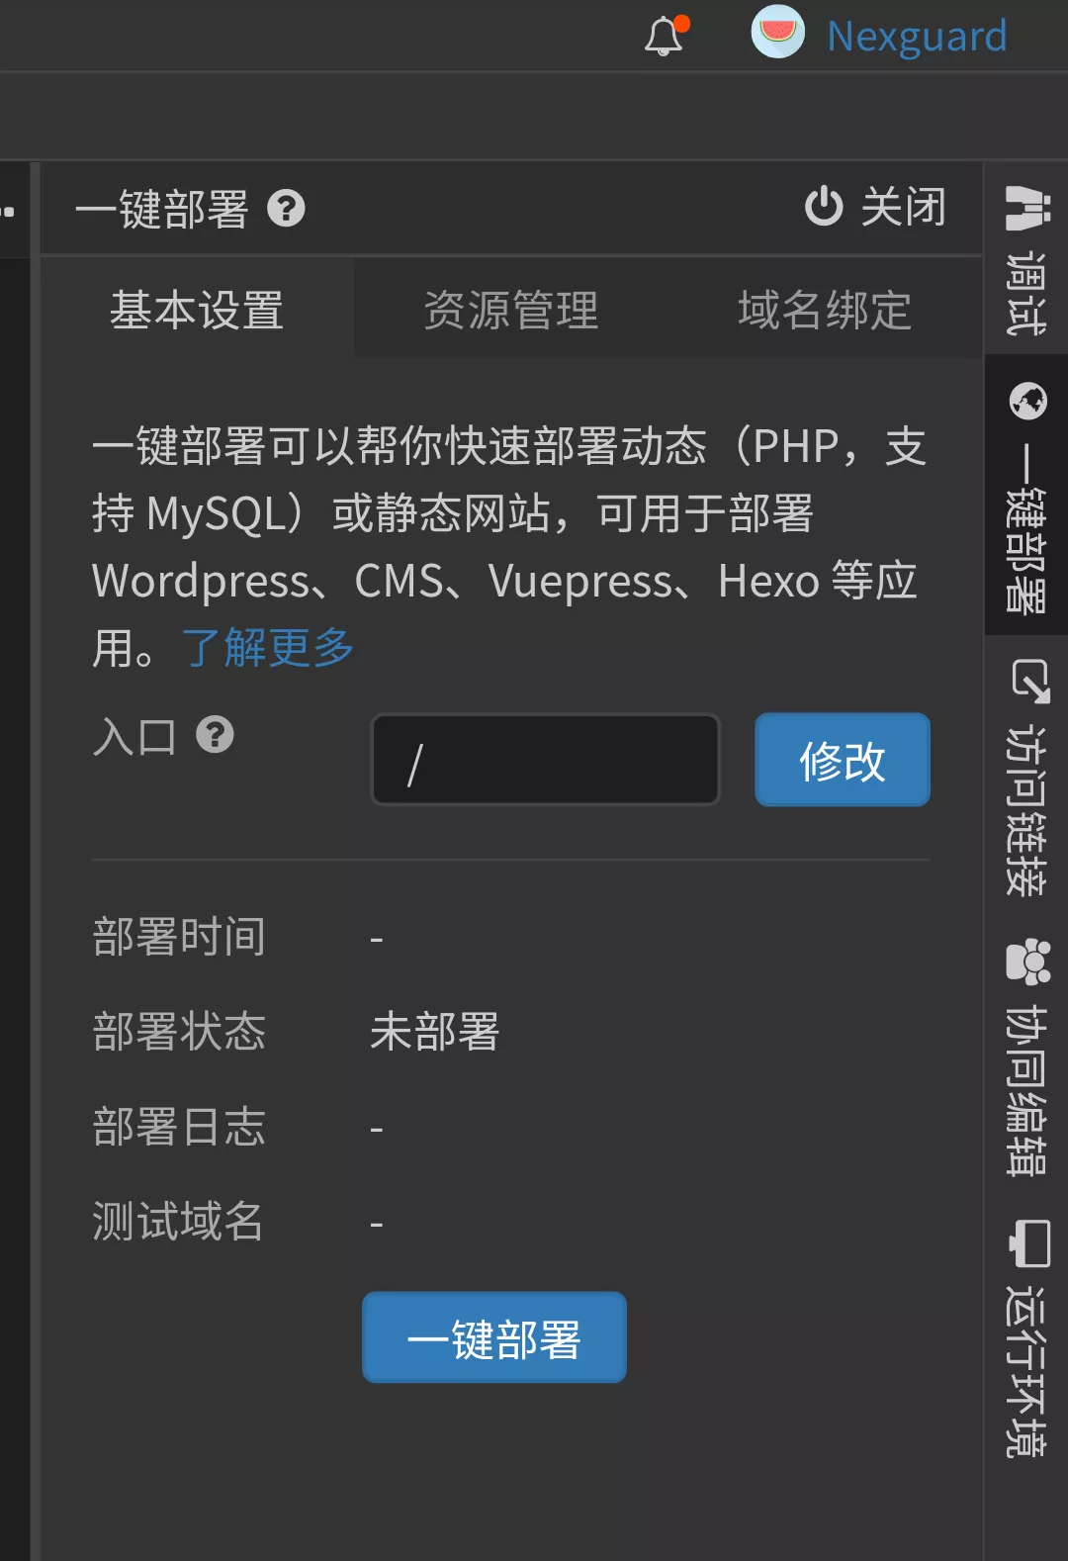Click the 了解更多 link
This screenshot has width=1068, height=1561.
tap(268, 648)
